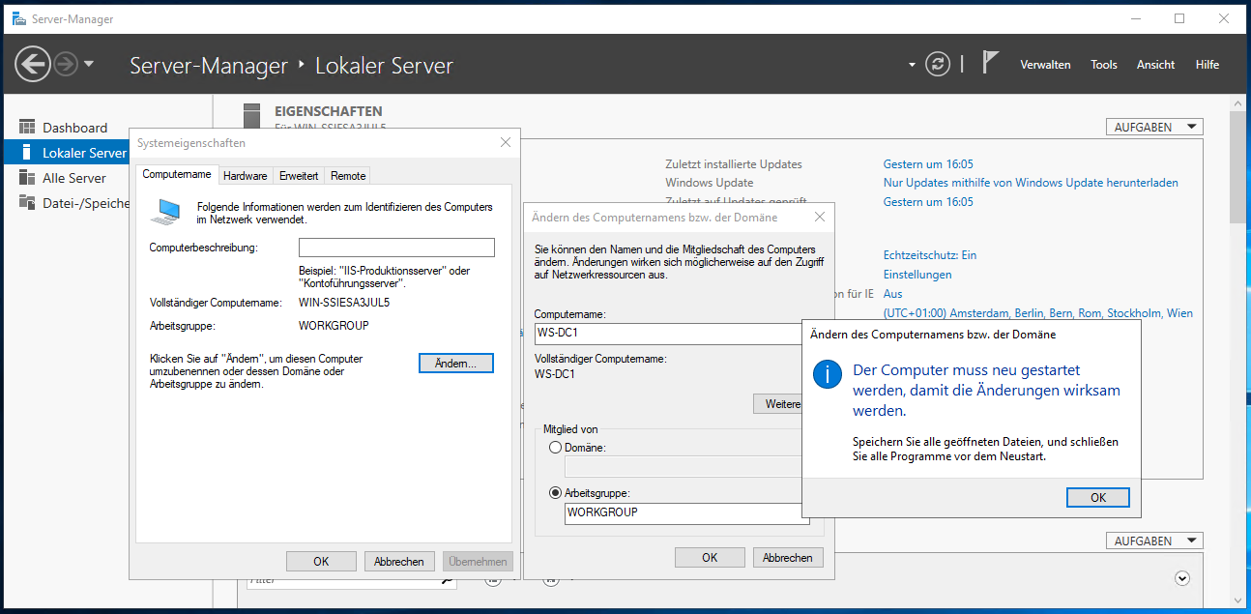Click Abbrechen in Systemeigenschaften dialog
The height and width of the screenshot is (614, 1251).
pos(399,561)
